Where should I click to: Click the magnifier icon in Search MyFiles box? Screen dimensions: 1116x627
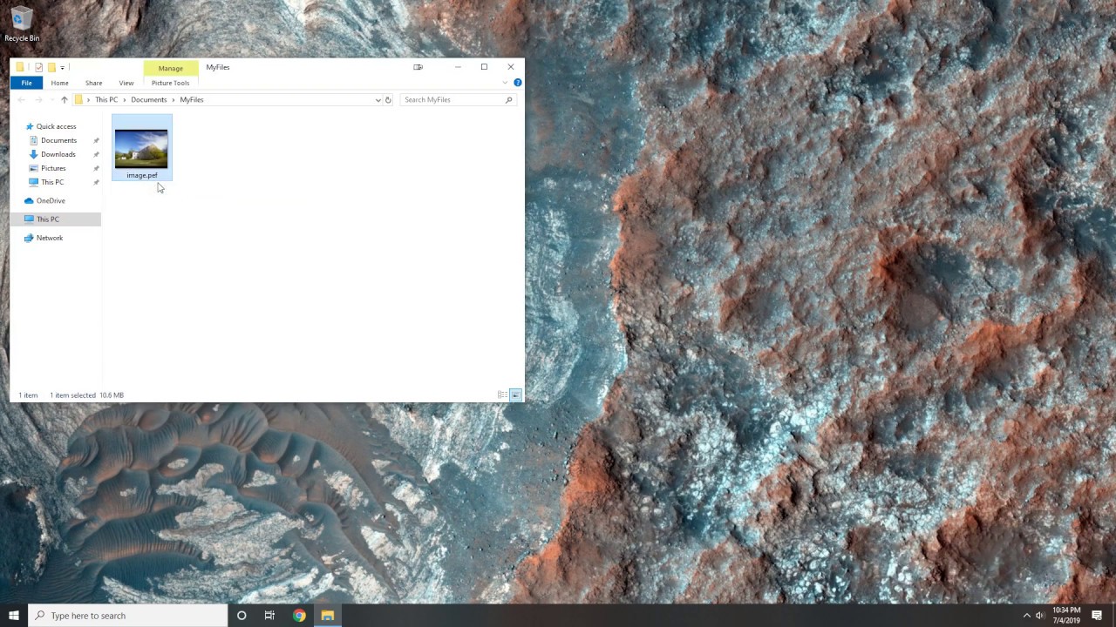pyautogui.click(x=508, y=100)
